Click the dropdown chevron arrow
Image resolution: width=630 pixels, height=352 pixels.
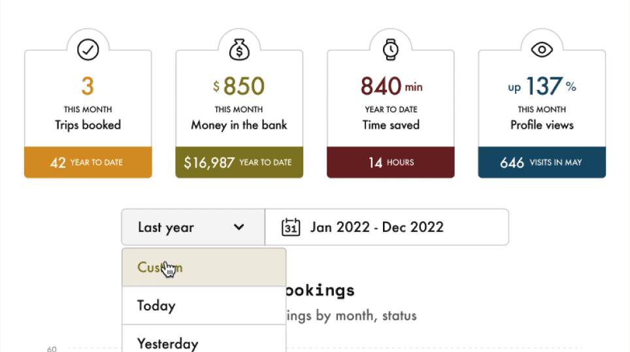click(x=239, y=227)
